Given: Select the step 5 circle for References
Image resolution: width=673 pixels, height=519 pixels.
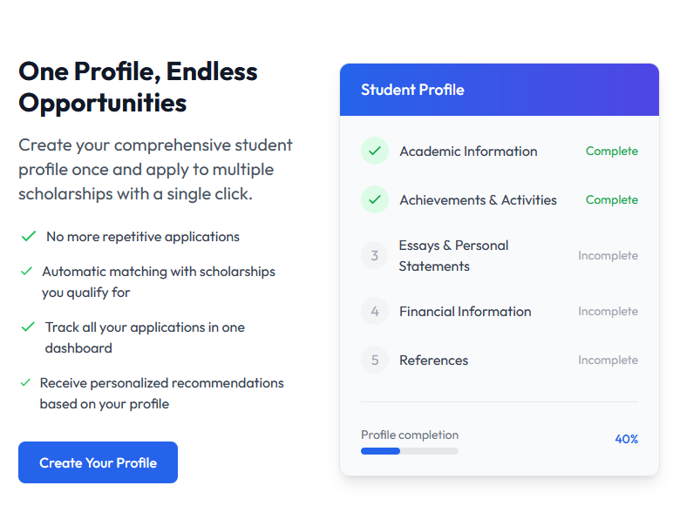Looking at the screenshot, I should [375, 360].
